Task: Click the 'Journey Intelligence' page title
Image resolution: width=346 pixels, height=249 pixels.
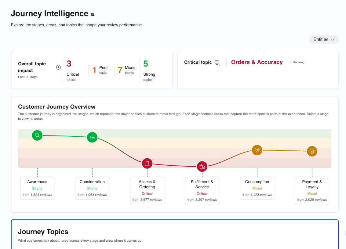Action: [x=50, y=13]
